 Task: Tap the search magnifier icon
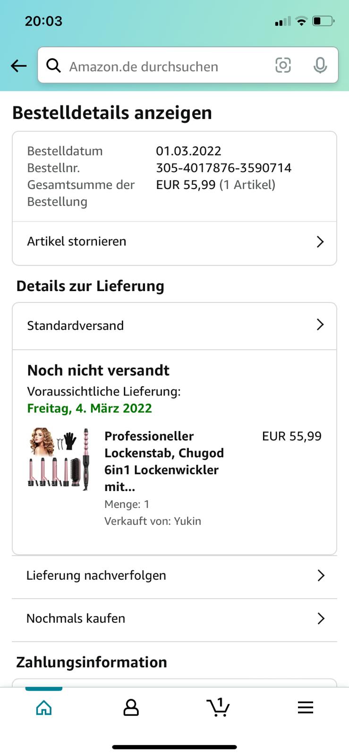[x=54, y=66]
